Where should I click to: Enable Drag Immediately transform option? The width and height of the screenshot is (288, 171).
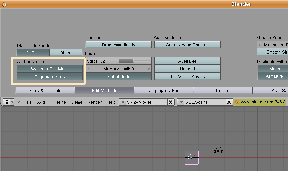[x=119, y=45]
